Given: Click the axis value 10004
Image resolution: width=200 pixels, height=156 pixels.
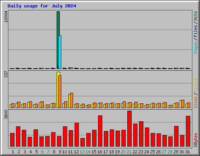Looking at the screenshot, I should click(6, 16).
